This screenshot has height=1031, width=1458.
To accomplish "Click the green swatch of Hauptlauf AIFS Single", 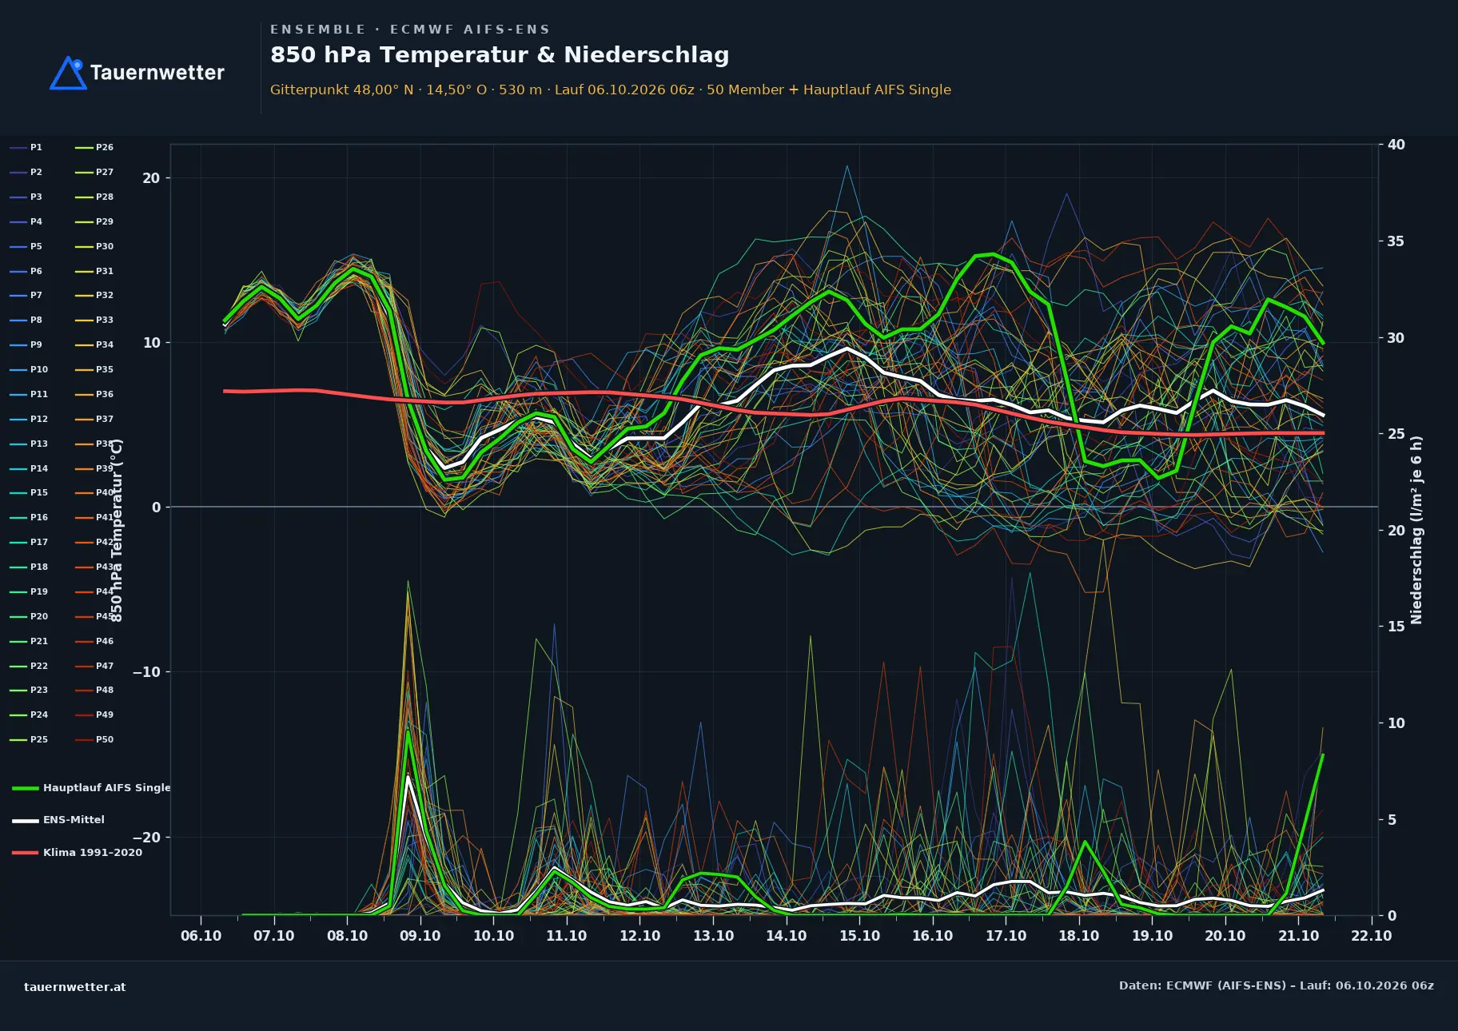I will click(26, 789).
